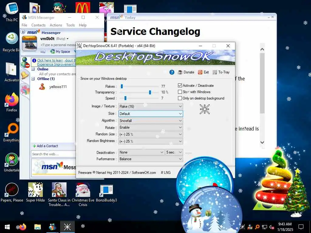Click the DesktopSnowOK snowflake taskbar button
This screenshot has width=311, height=233.
point(67,227)
